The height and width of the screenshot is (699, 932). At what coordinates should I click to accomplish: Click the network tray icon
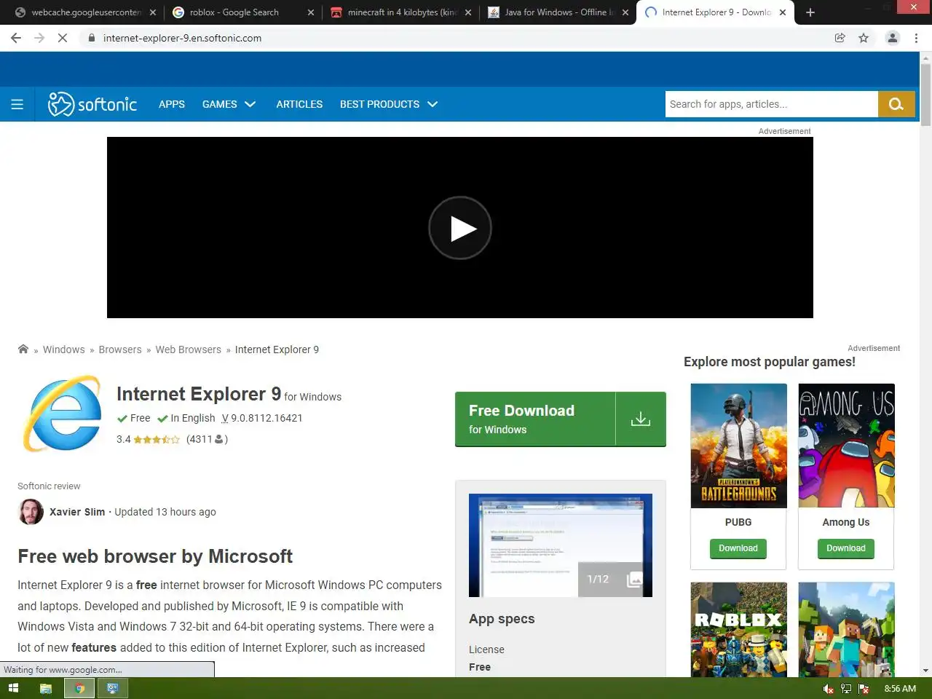coord(846,689)
